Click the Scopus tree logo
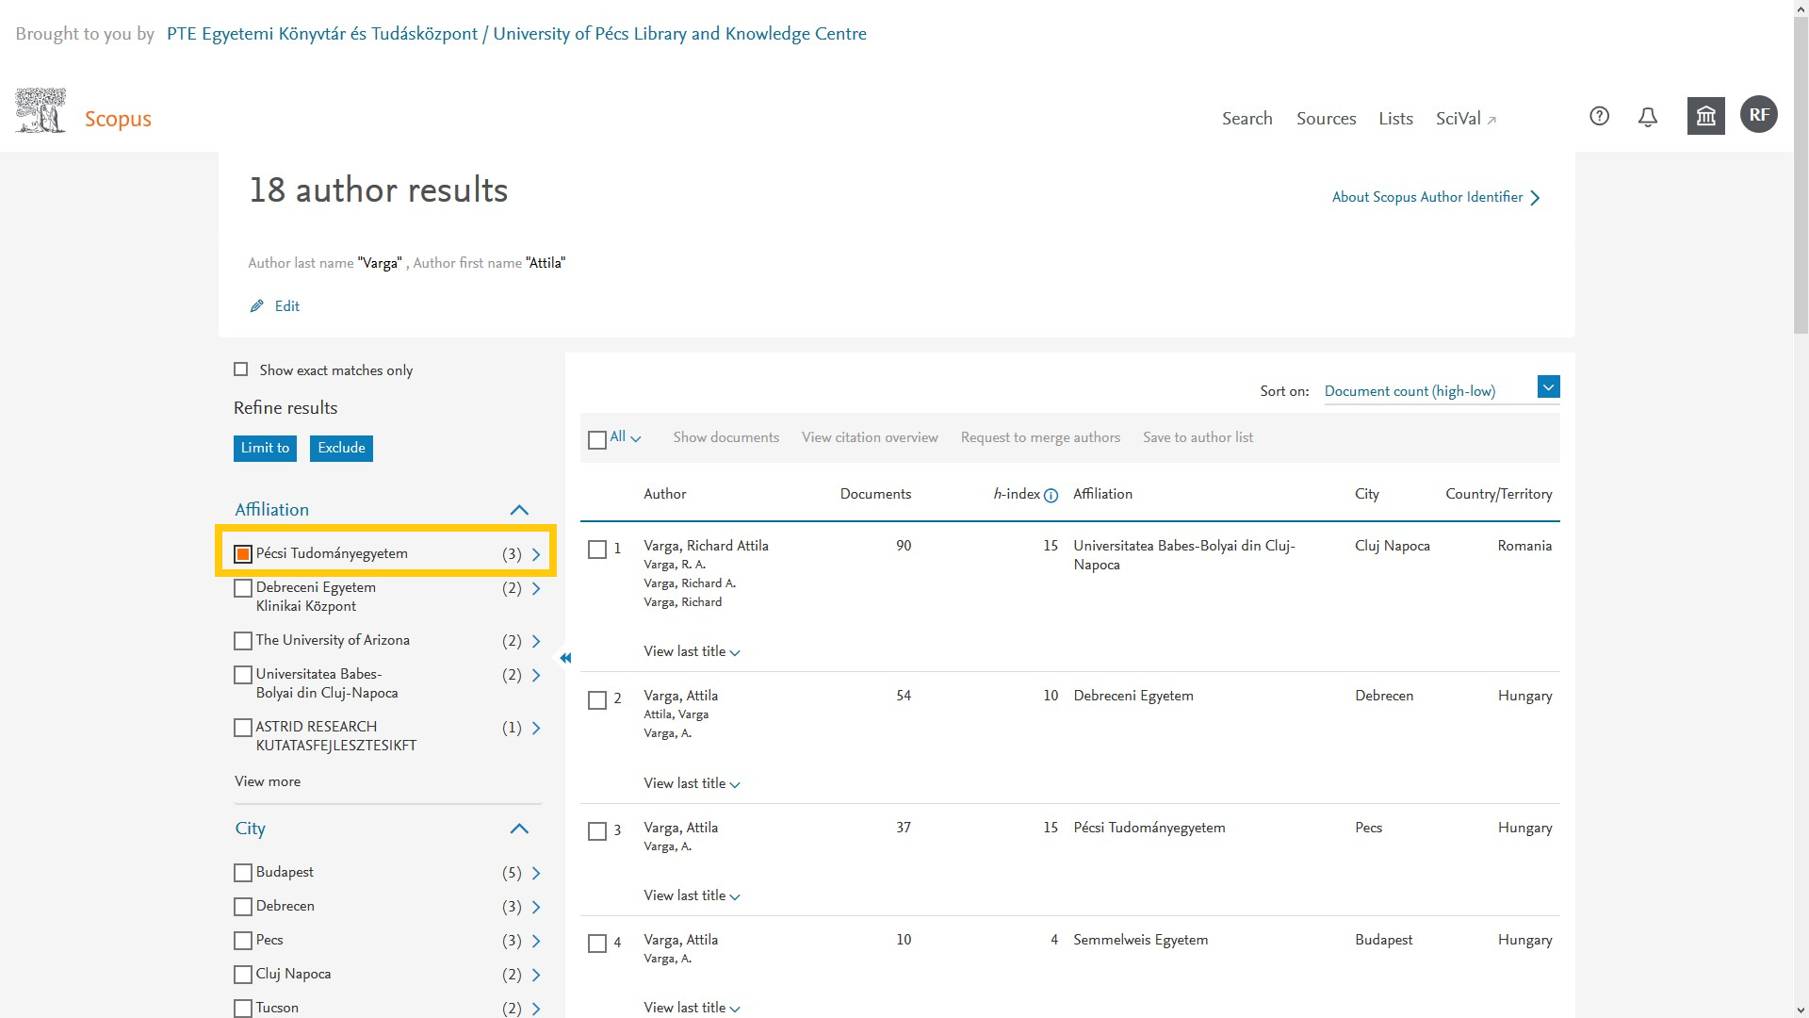Screen dimensions: 1809x1018 41,111
